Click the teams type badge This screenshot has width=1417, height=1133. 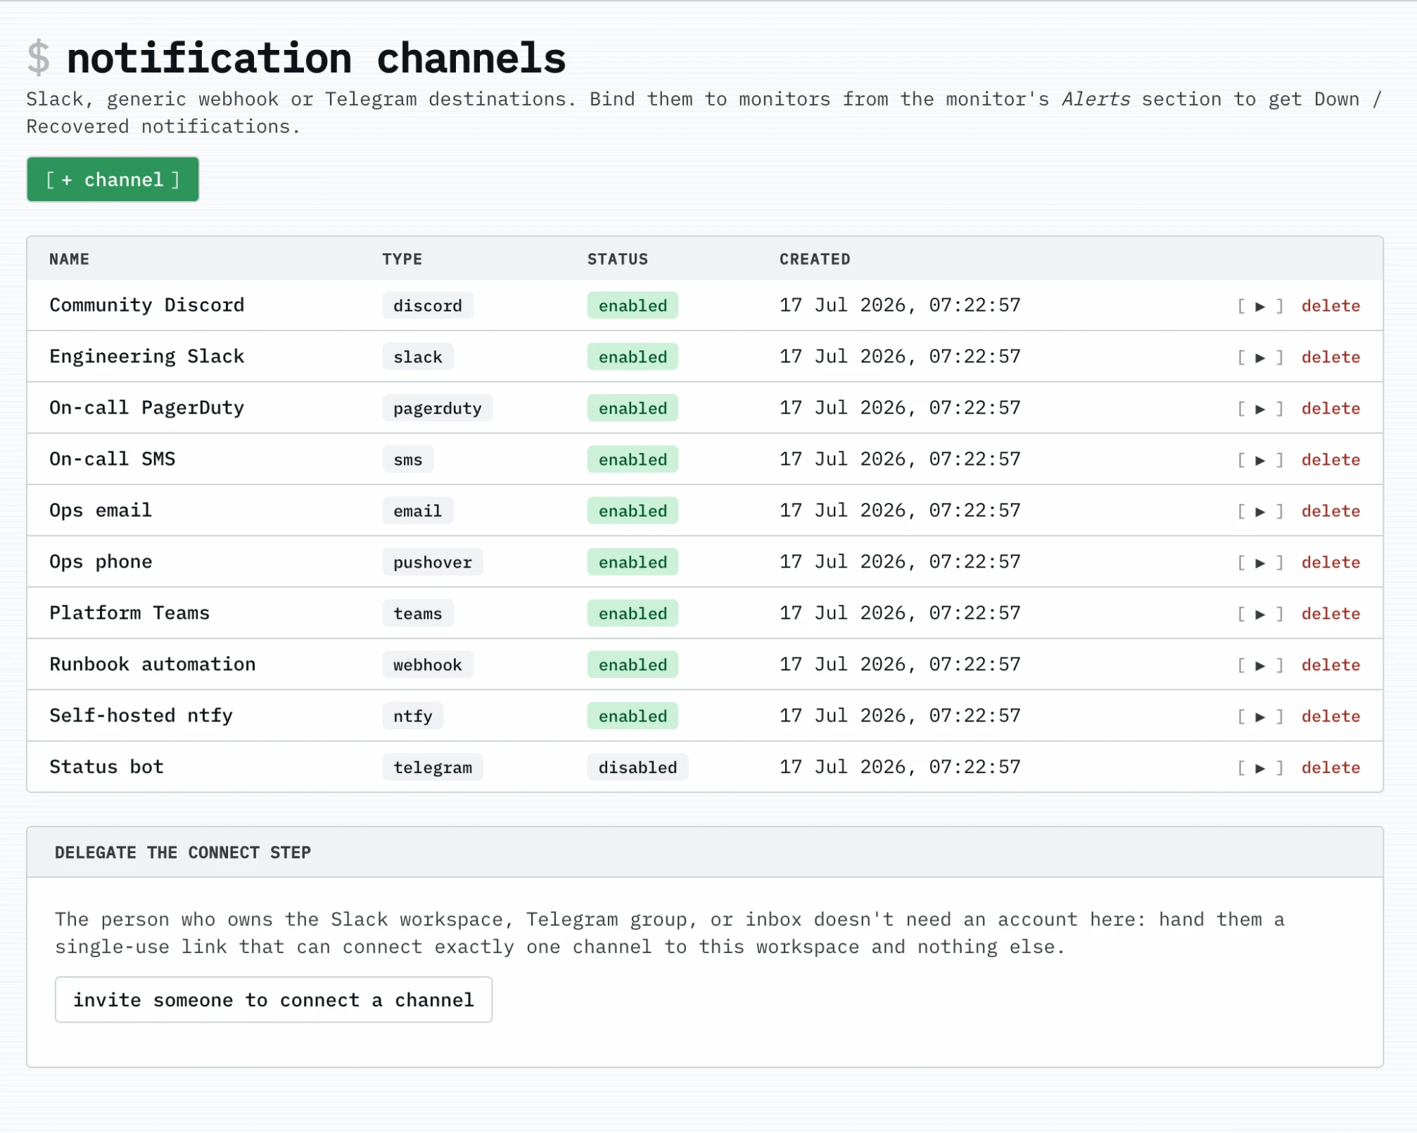pos(418,614)
